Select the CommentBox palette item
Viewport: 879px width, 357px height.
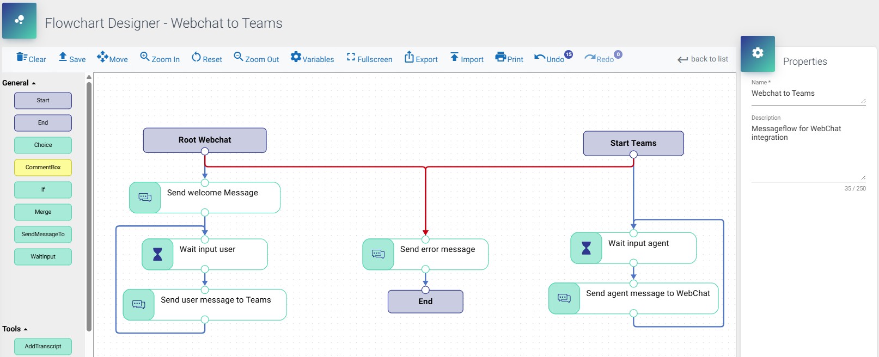[x=43, y=168]
